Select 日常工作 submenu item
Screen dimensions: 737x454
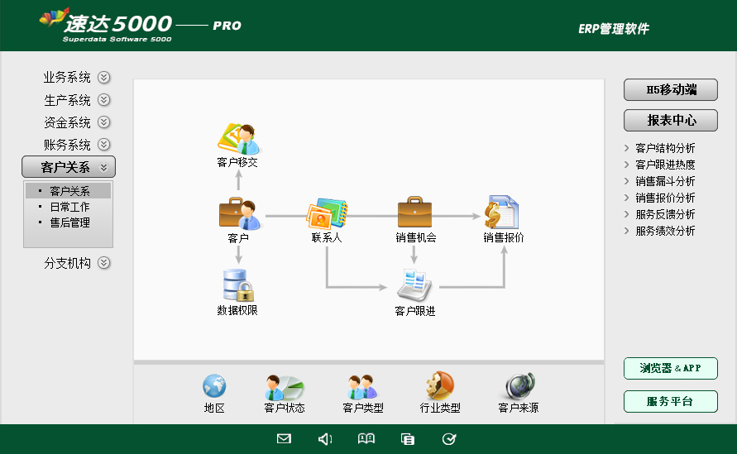[68, 207]
